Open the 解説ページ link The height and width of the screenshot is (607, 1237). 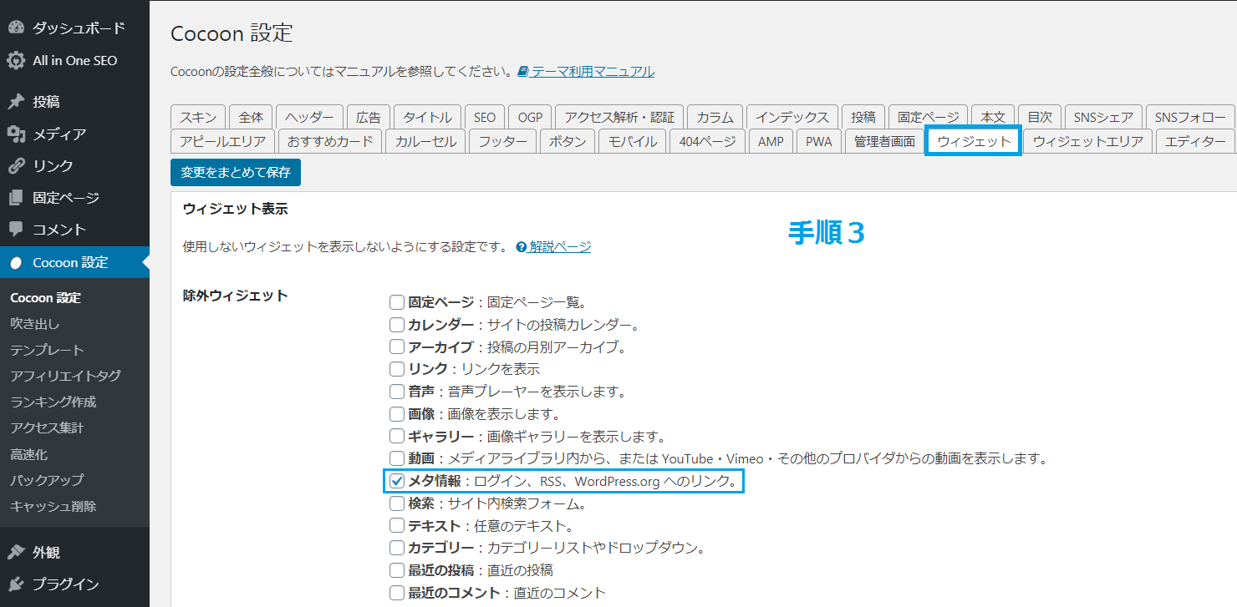pos(560,247)
